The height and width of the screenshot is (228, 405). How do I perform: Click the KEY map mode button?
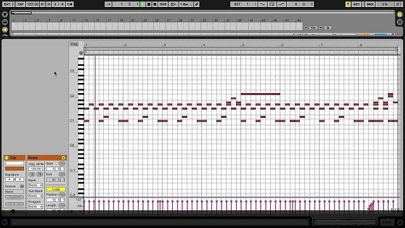356,4
